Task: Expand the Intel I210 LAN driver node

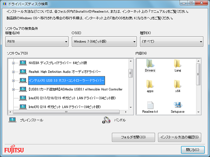Action: pos(14,106)
